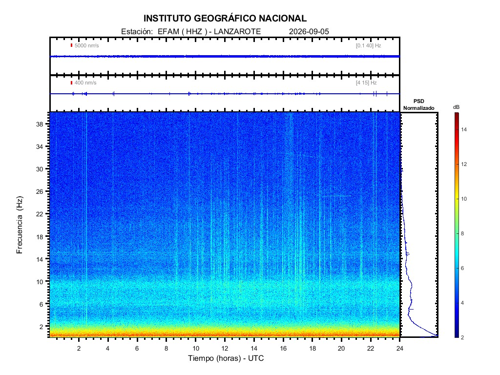
Task: Click the red 5000 nm/s scale marker
Action: [x=71, y=45]
